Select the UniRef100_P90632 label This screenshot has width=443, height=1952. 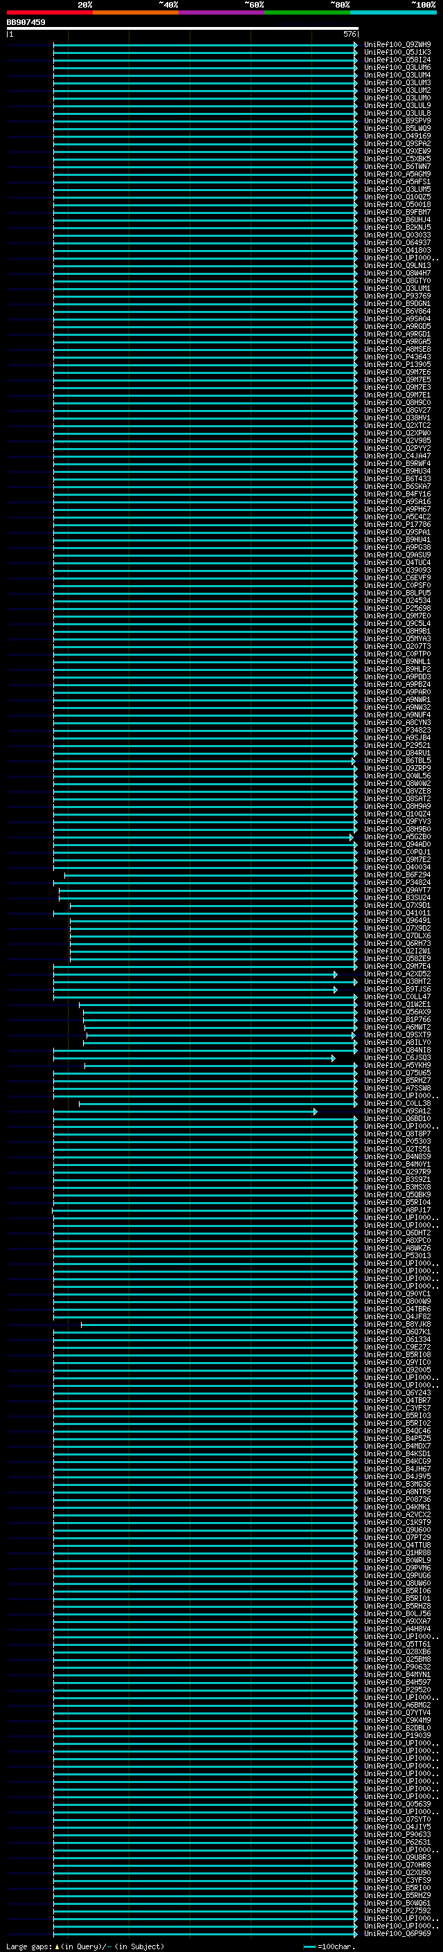click(397, 1667)
